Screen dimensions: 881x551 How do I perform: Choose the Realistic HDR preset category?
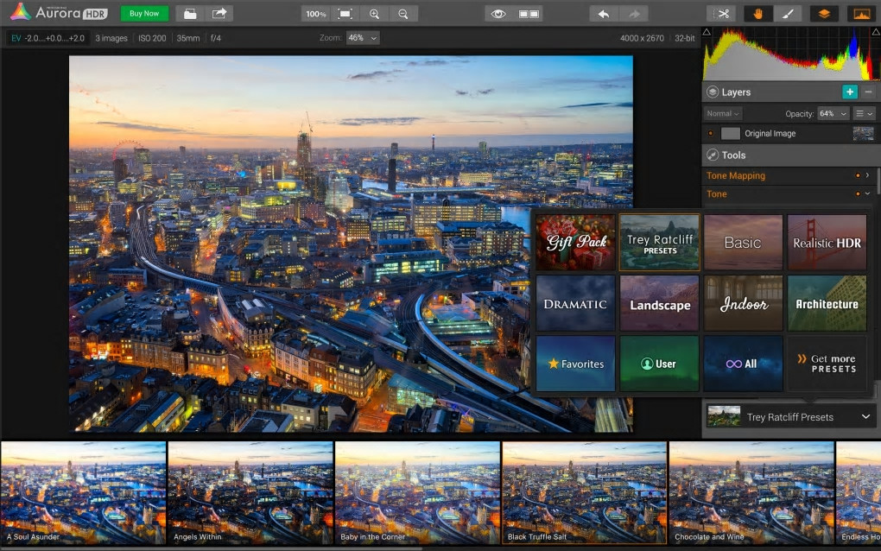click(827, 244)
